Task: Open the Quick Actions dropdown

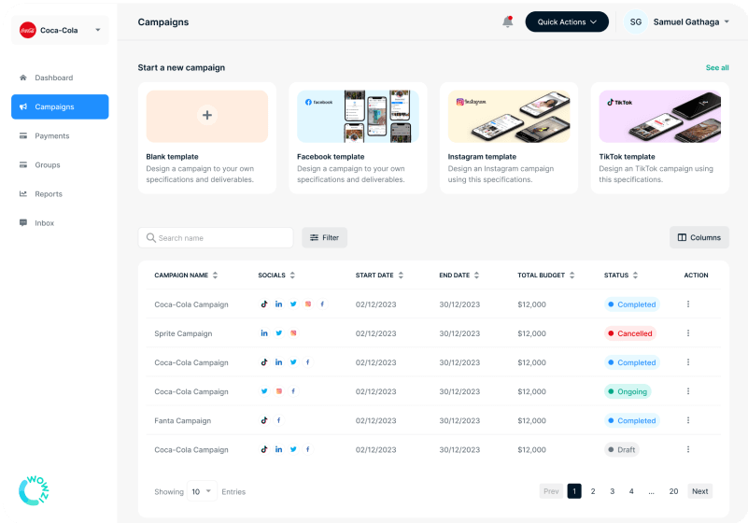Action: (567, 22)
